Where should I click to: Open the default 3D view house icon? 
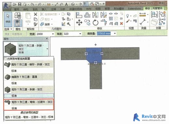point(73,4)
